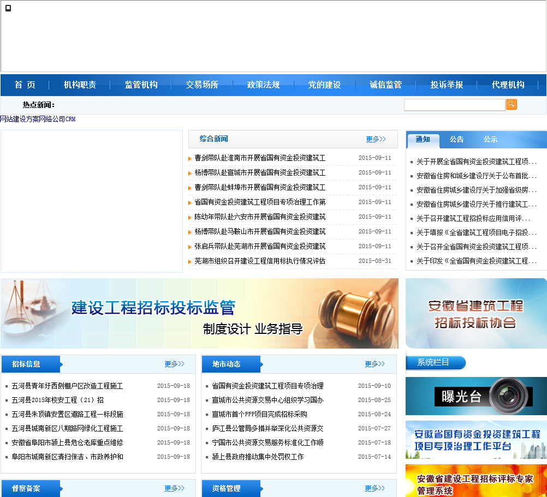This screenshot has height=497, width=547.
Task: Open news 张启兵带队赴芜湖市开展省国有资金投资建筑
Action: (x=260, y=247)
